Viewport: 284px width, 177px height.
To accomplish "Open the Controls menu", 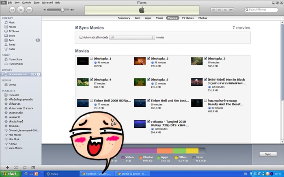I will (26, 2).
